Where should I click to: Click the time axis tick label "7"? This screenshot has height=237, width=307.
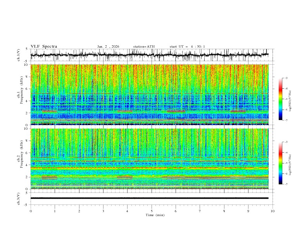coord(200,211)
